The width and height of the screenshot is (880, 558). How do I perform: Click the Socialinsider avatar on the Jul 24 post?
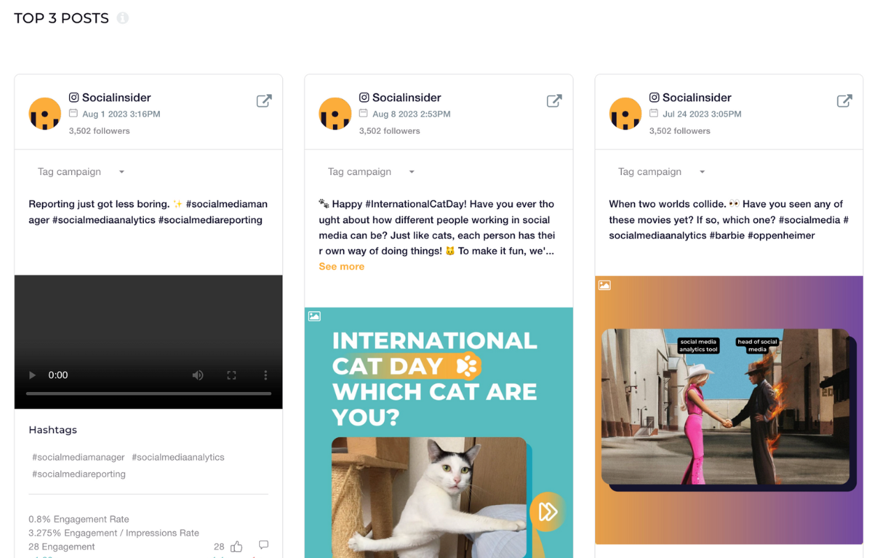[x=625, y=114]
